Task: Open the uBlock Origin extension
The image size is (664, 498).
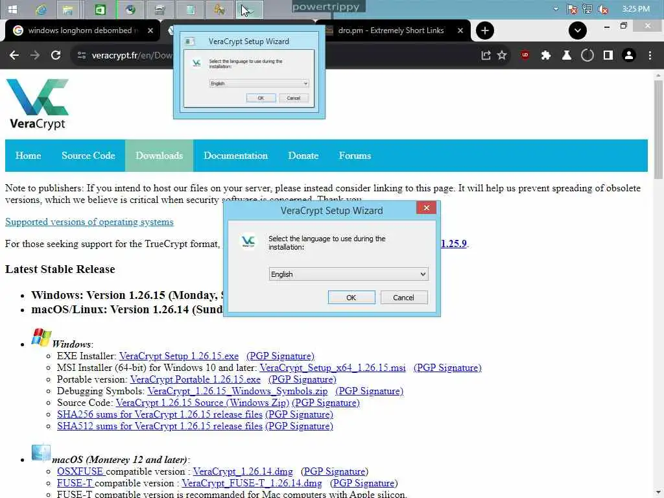Action: pos(525,55)
